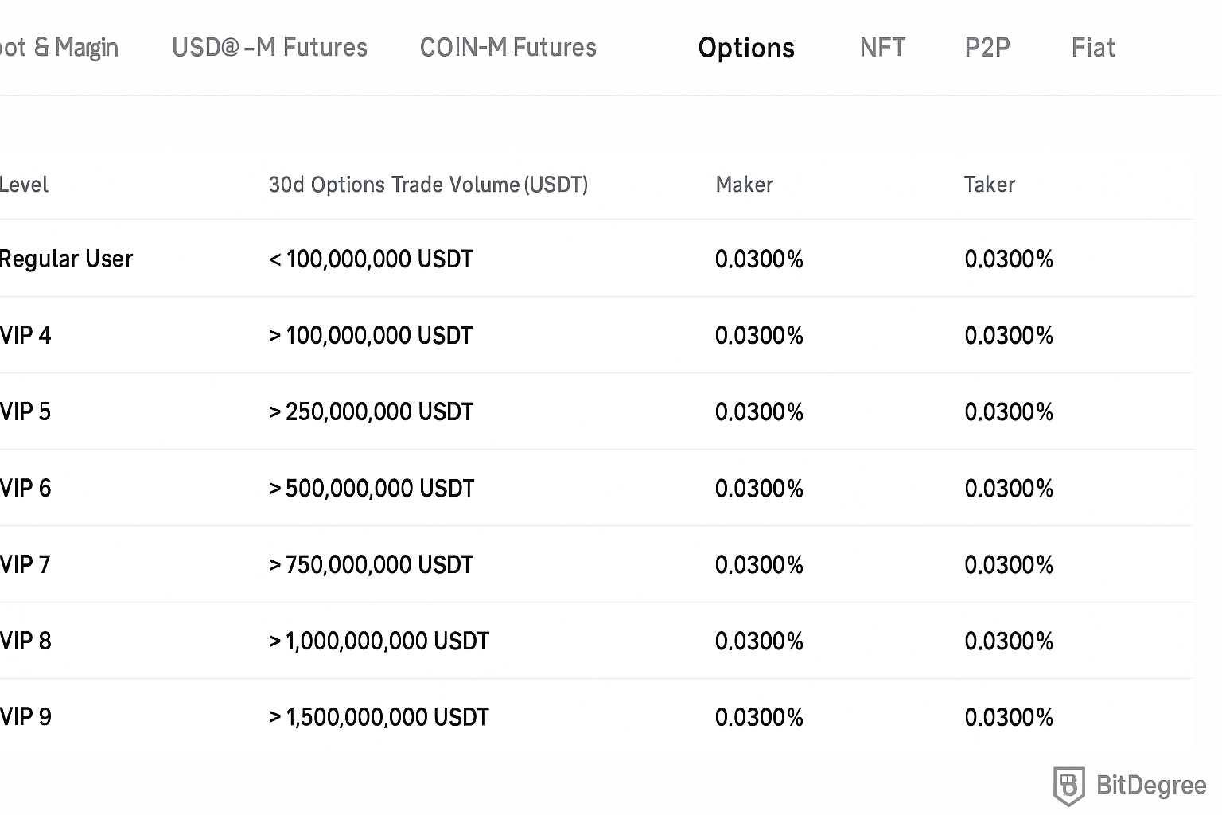
Task: Click the 30d Options Trade Volume header
Action: 428,185
